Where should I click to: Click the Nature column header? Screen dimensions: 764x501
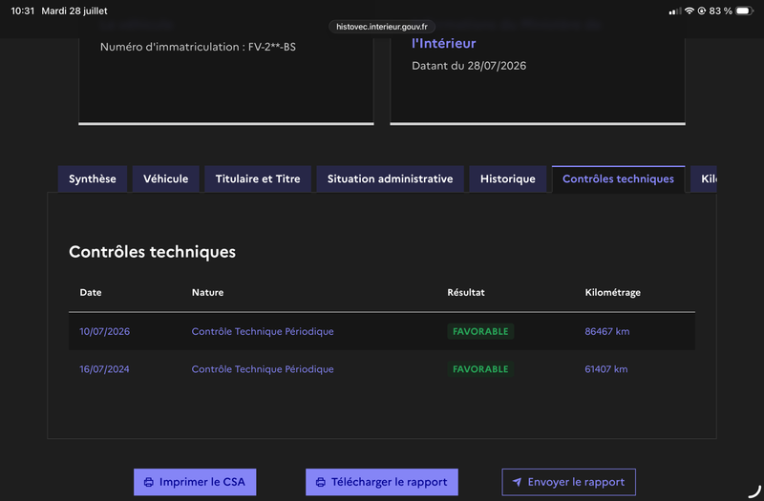pyautogui.click(x=207, y=293)
